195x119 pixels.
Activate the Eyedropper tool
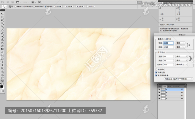[2, 30]
